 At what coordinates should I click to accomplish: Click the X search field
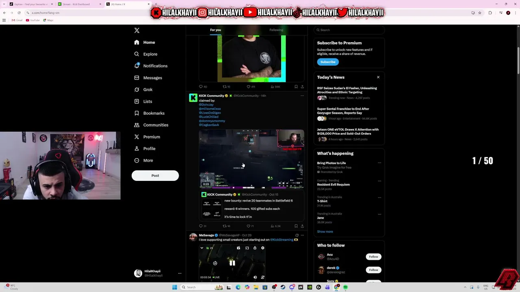click(349, 30)
